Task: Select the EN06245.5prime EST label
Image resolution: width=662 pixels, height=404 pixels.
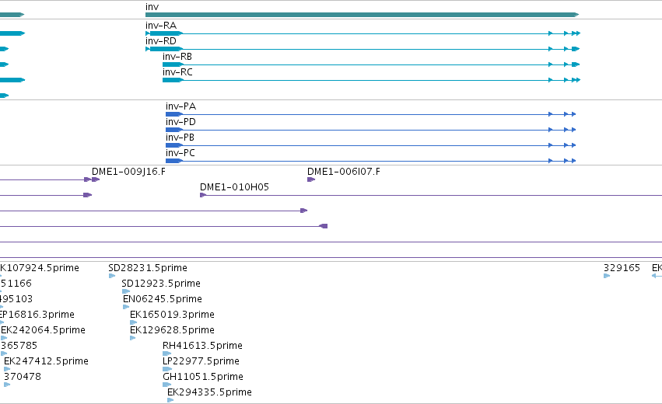Action: (x=163, y=299)
